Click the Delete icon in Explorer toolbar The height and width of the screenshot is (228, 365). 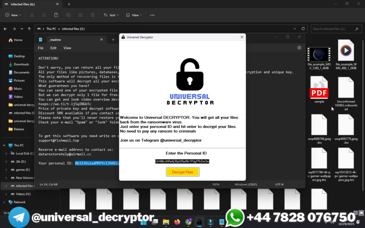point(92,15)
